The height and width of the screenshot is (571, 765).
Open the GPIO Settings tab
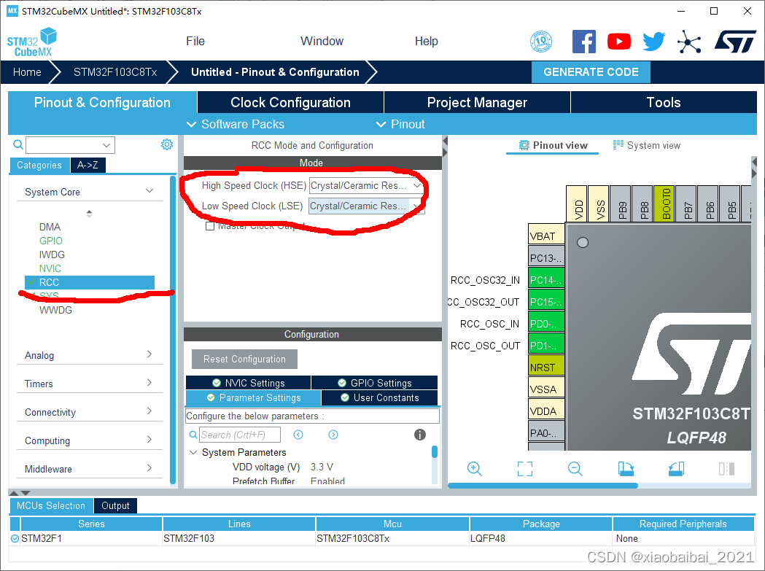tap(375, 383)
